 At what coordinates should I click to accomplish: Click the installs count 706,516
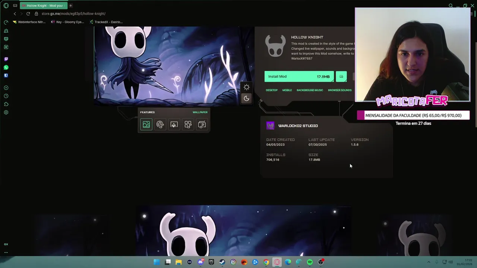pos(273,160)
